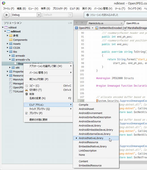Close the MainActivity.cs tab

(x=121, y=23)
